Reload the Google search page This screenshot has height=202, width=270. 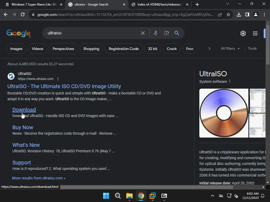click(23, 15)
